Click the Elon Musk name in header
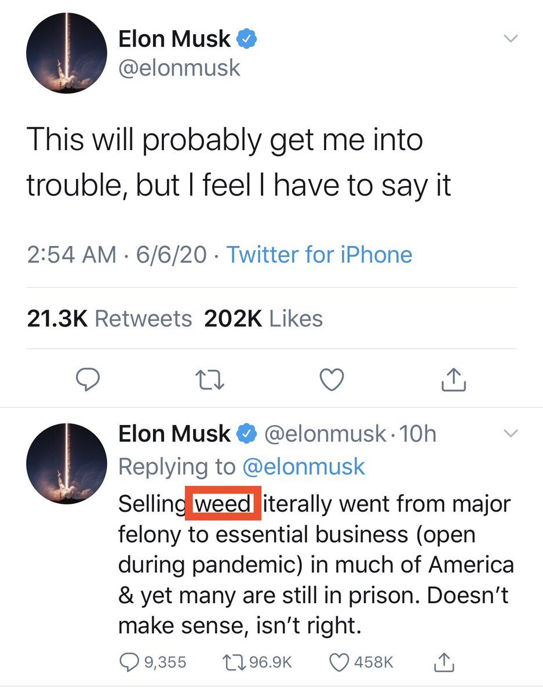This screenshot has height=696, width=543. tap(174, 39)
